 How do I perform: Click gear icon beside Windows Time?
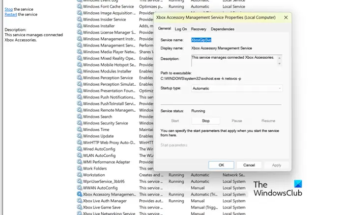[79, 129]
